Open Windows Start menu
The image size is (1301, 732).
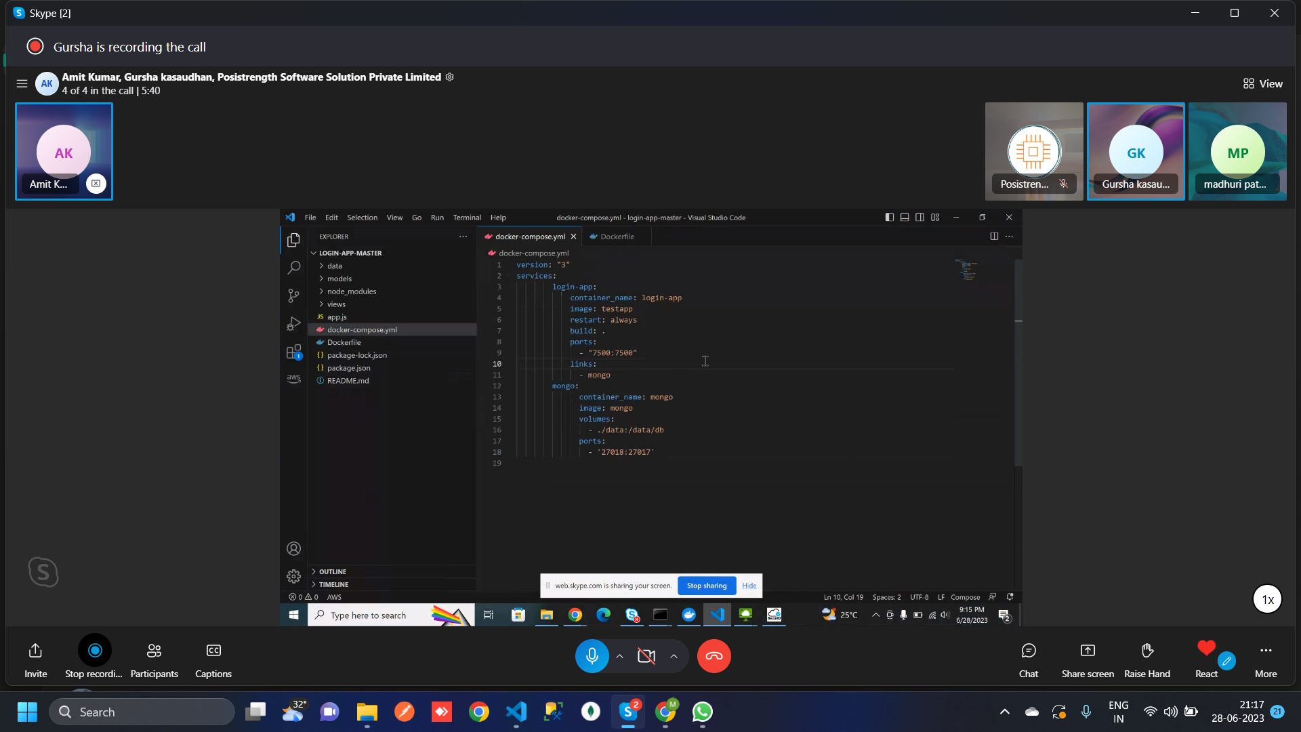pyautogui.click(x=27, y=712)
